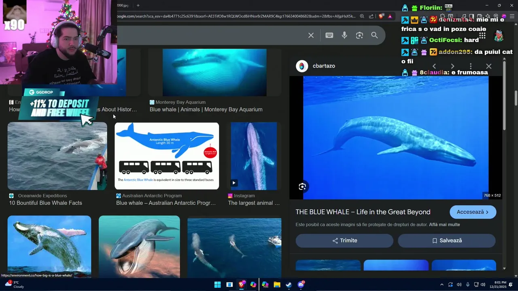Viewport: 518px width, 291px height.
Task: Click 'Oceanwide Expeditions' source label
Action: click(42, 196)
